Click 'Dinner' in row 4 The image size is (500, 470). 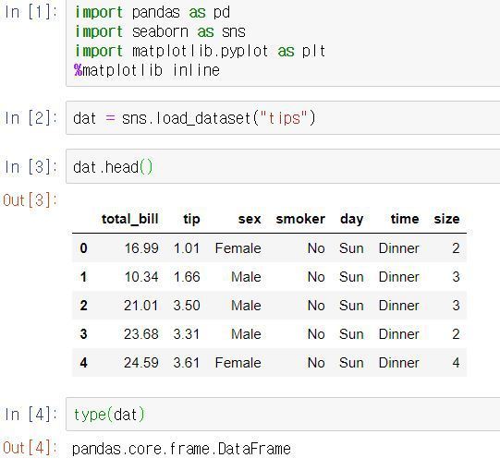click(x=399, y=363)
